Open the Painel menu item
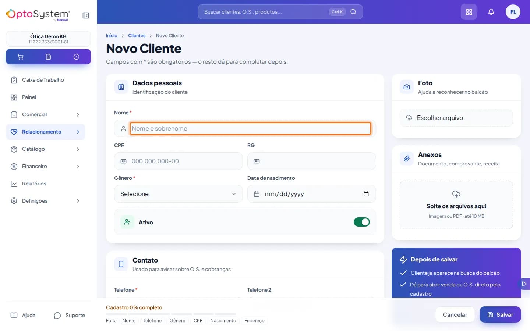 [x=46, y=97]
